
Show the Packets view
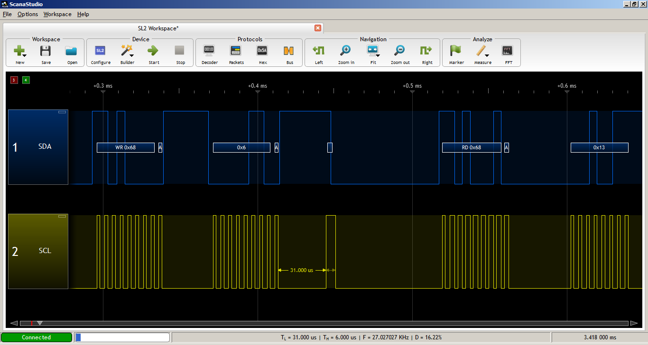point(236,52)
